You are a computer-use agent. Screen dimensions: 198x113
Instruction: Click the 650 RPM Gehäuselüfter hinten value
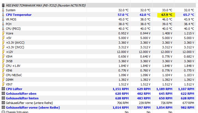point(166,98)
